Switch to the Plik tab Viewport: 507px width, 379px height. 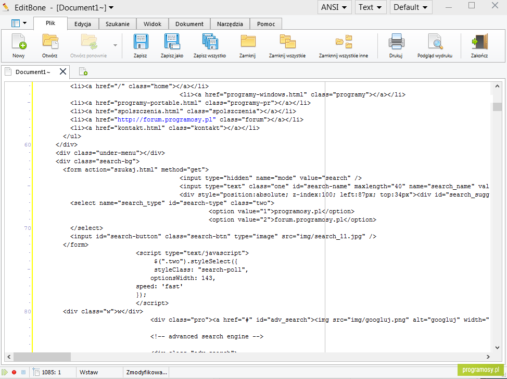point(50,23)
